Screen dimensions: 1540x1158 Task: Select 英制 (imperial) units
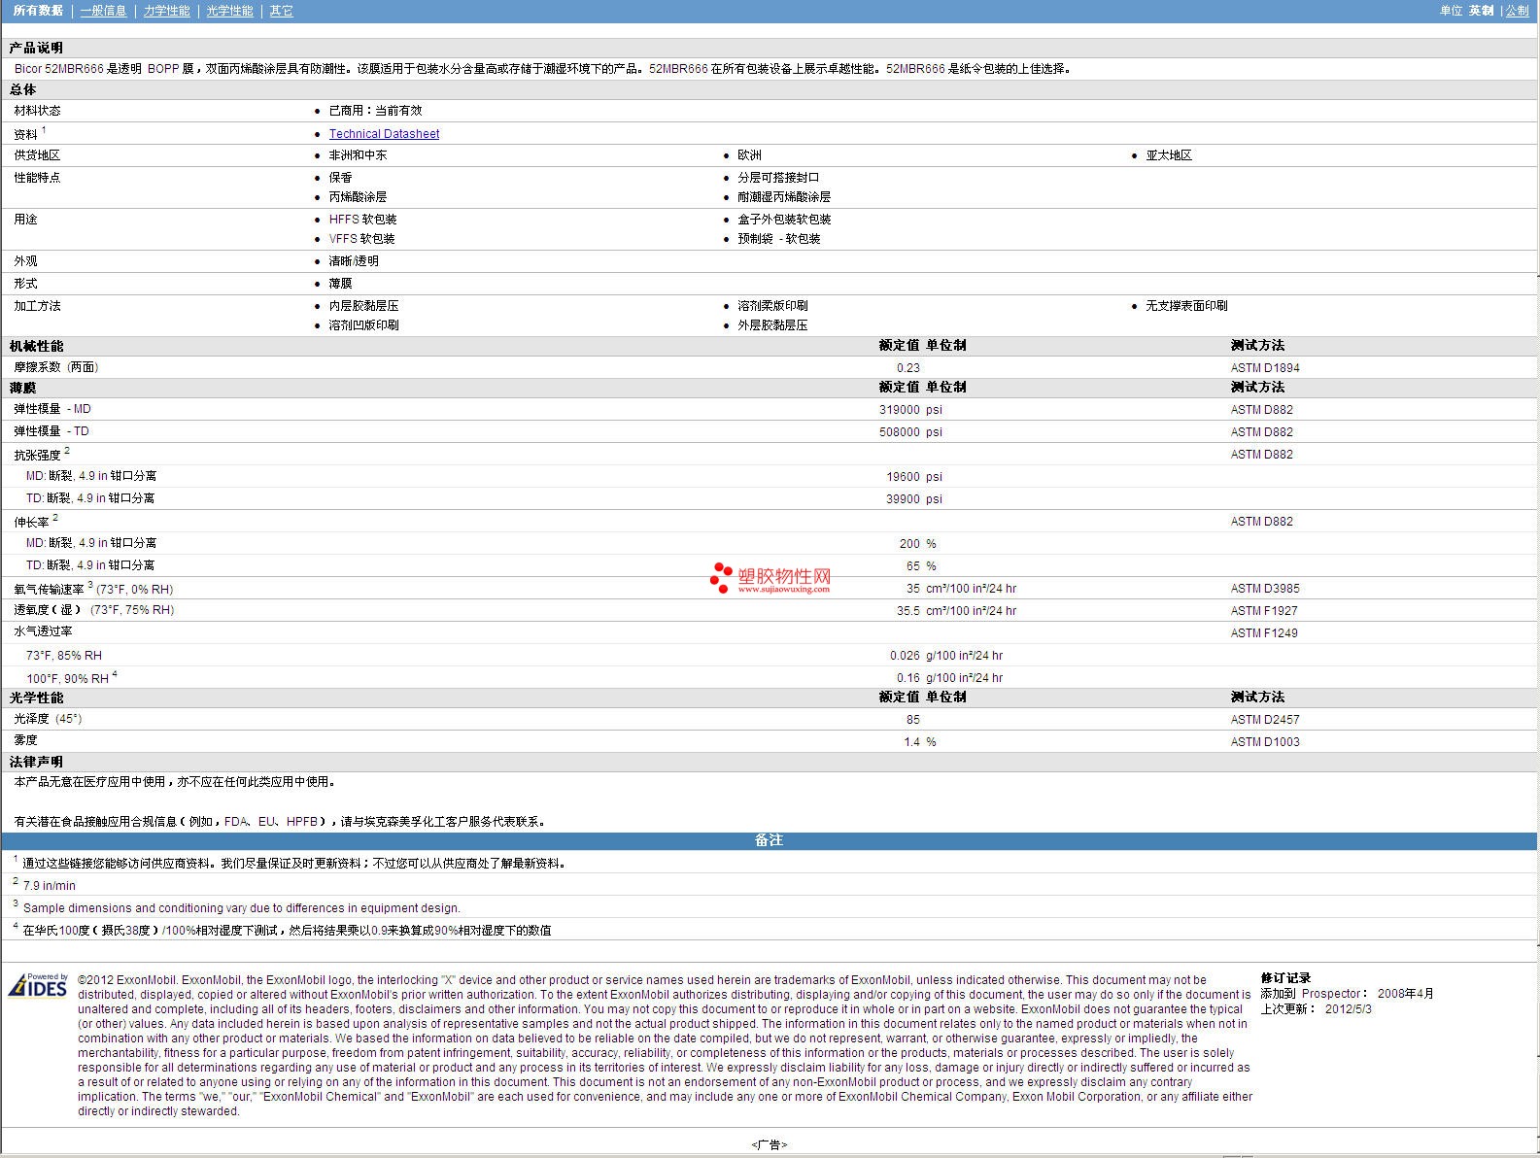click(1481, 11)
